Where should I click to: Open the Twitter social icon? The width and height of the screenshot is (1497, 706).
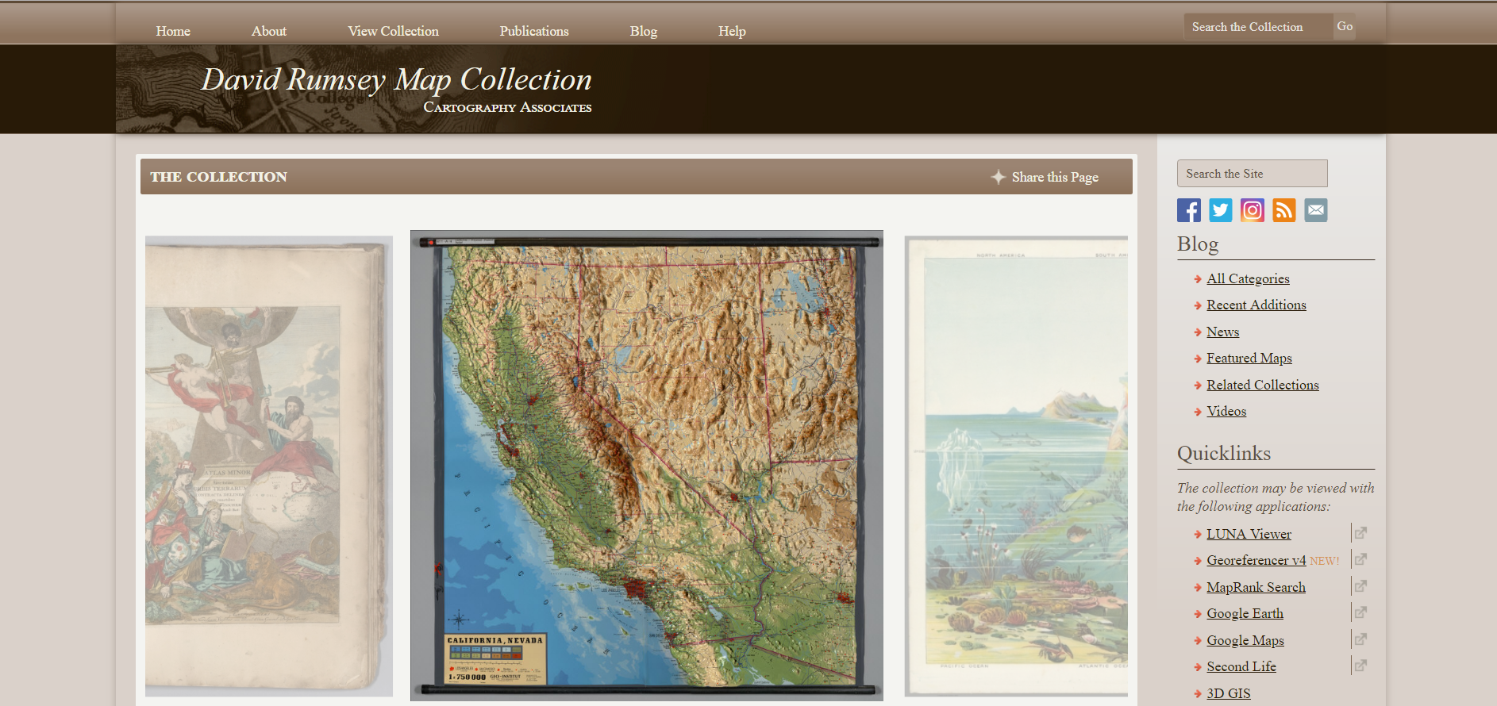coord(1220,210)
